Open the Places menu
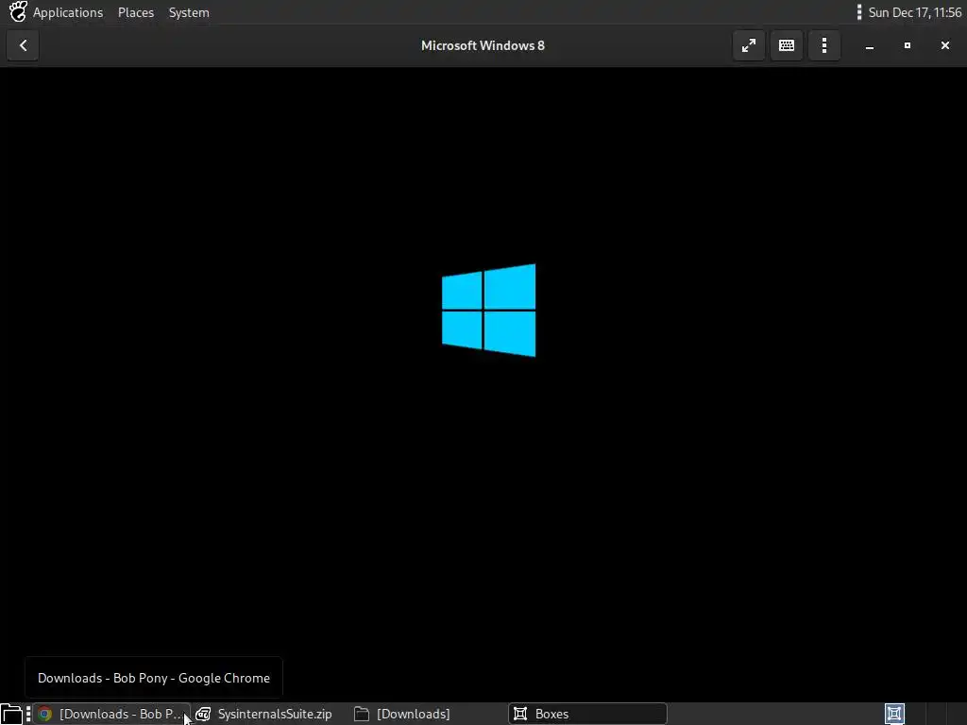Viewport: 967px width, 725px height. (136, 12)
